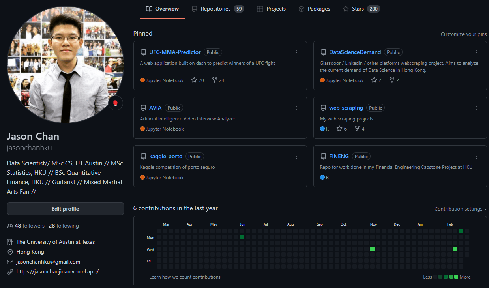Open the Overview tab
Image resolution: width=489 pixels, height=288 pixels.
coord(162,9)
